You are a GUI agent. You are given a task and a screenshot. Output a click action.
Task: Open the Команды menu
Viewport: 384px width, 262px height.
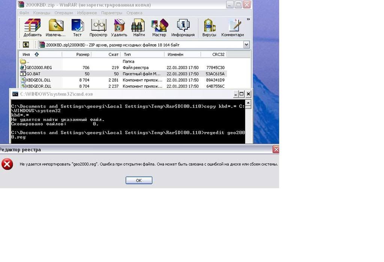point(42,13)
